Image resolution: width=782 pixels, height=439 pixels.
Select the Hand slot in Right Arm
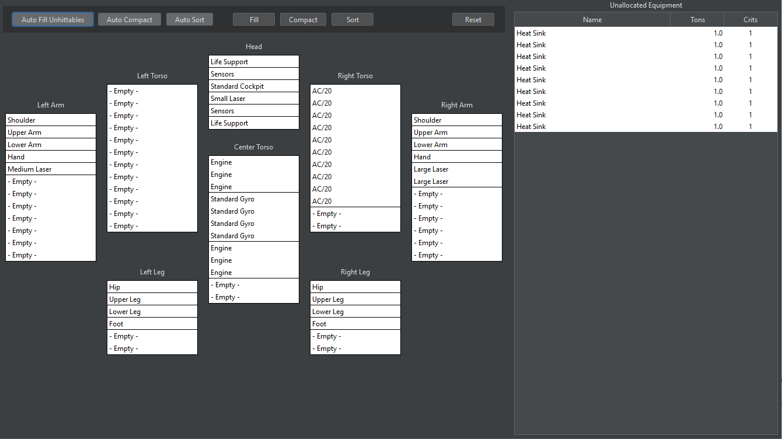pyautogui.click(x=457, y=157)
